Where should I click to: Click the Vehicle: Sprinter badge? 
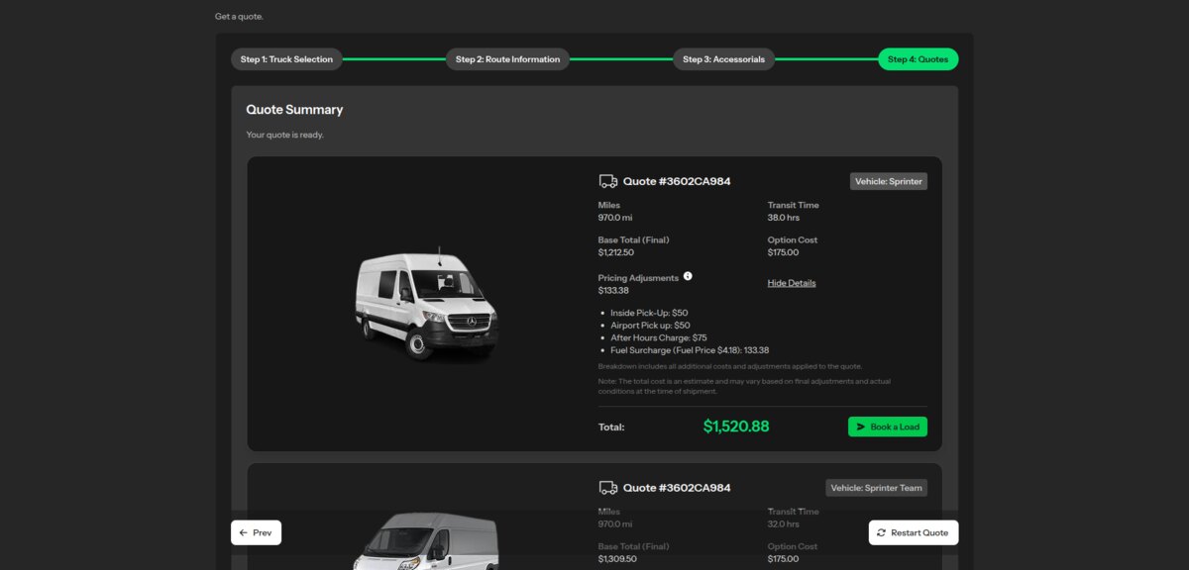pos(889,181)
